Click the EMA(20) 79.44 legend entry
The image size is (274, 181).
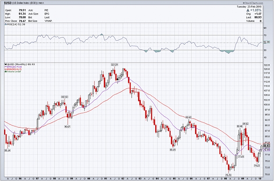(x=13, y=67)
